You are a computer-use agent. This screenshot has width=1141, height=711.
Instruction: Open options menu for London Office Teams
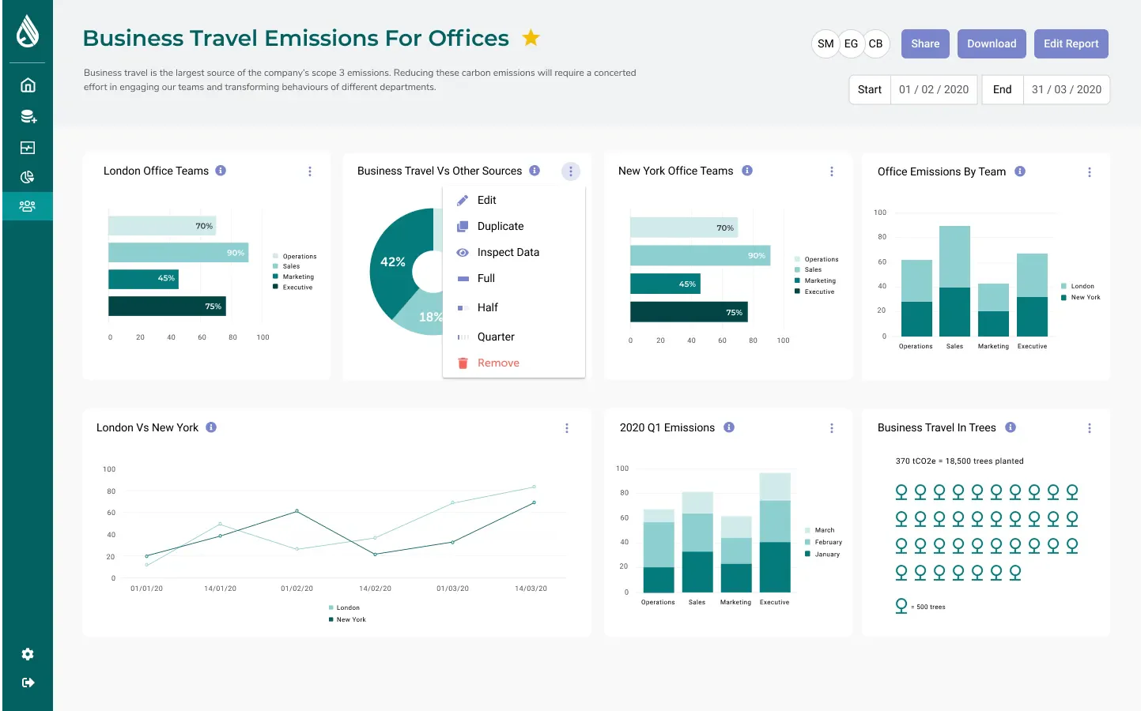[310, 171]
